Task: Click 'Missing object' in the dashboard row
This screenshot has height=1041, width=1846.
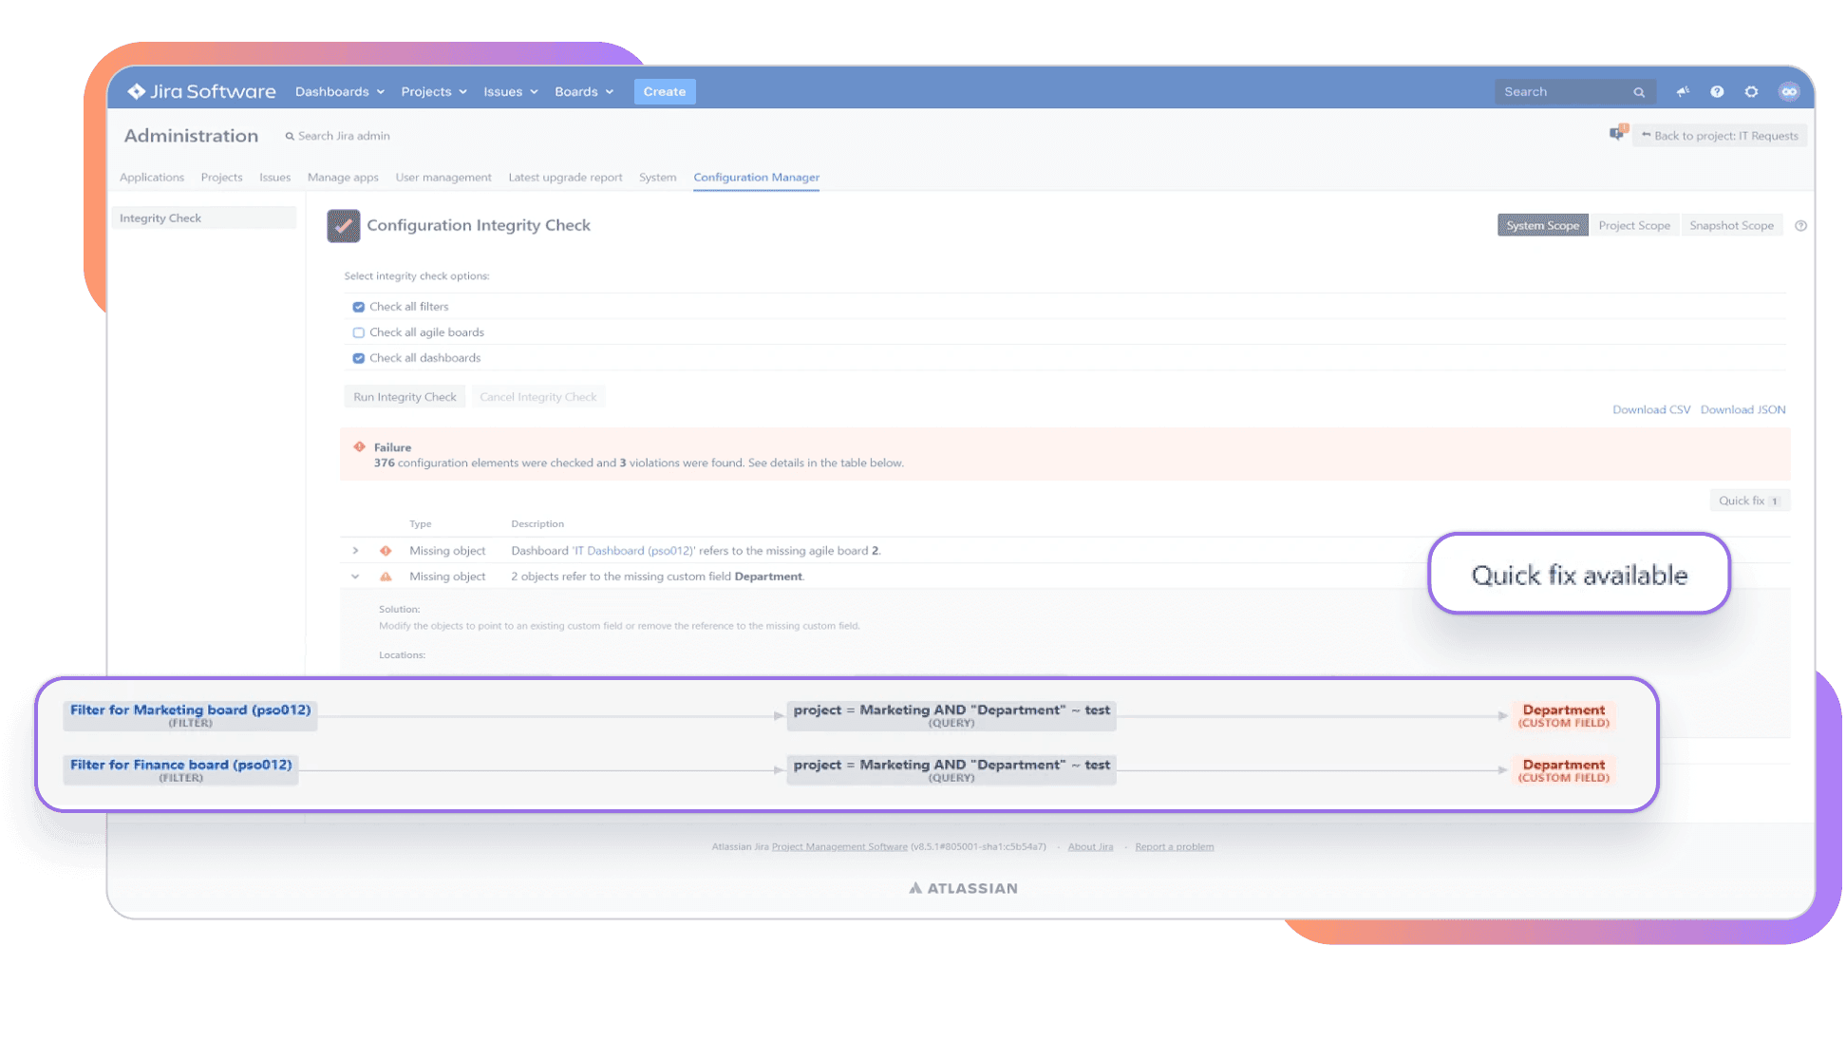Action: (x=447, y=551)
